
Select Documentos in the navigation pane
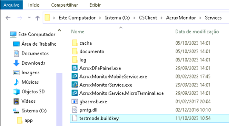point(35,53)
